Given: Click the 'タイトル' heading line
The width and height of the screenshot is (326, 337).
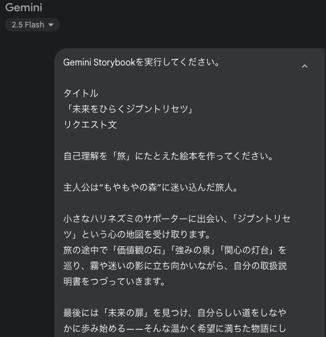Looking at the screenshot, I should click(x=81, y=93).
